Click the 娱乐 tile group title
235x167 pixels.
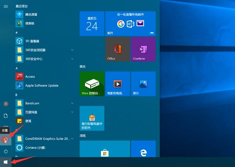coord(83,67)
